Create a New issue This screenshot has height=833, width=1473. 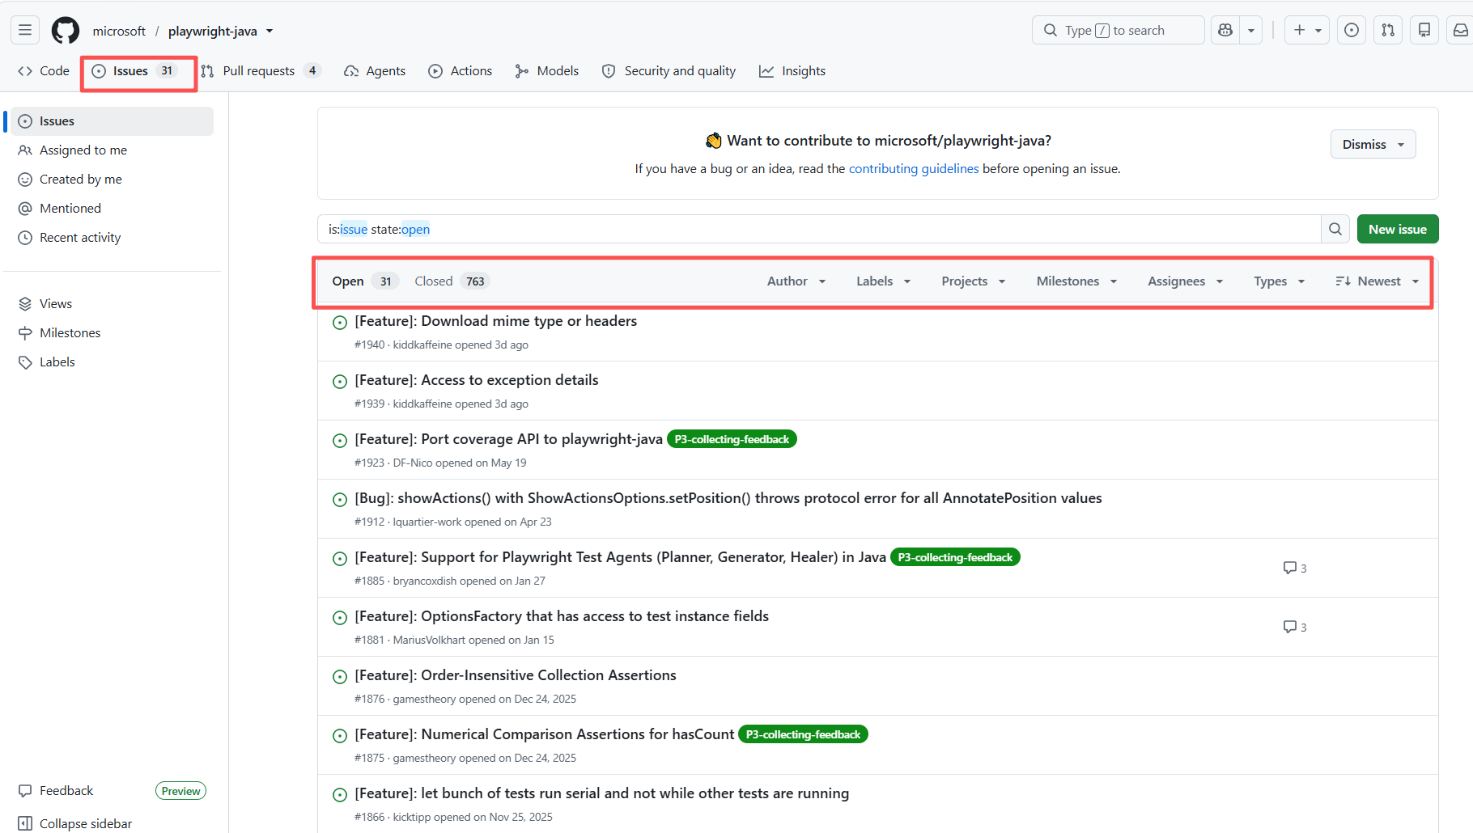point(1398,229)
